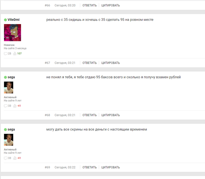Click ОТВЕТИТЬ under post #68
Viewport: 205px width, 179px height.
[x=90, y=115]
